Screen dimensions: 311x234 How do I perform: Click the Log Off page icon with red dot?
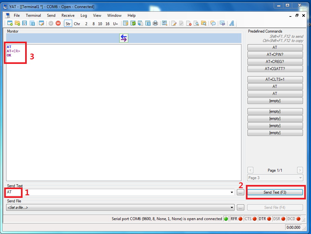(x=189, y=23)
